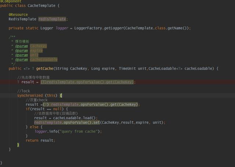Click the public class keywords
235x167 pixels.
13,6
